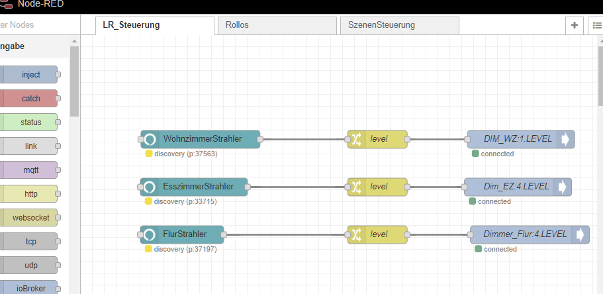Click the palette scrollbar up arrow

pos(75,41)
